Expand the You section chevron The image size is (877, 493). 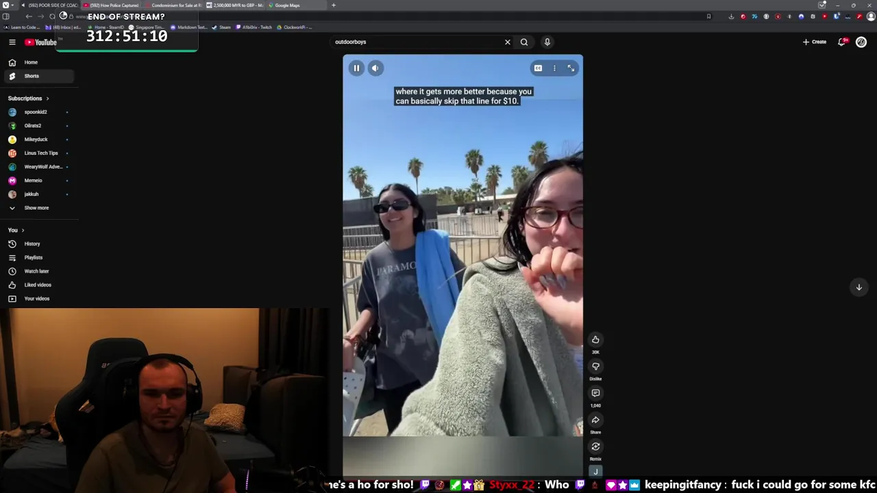[23, 230]
